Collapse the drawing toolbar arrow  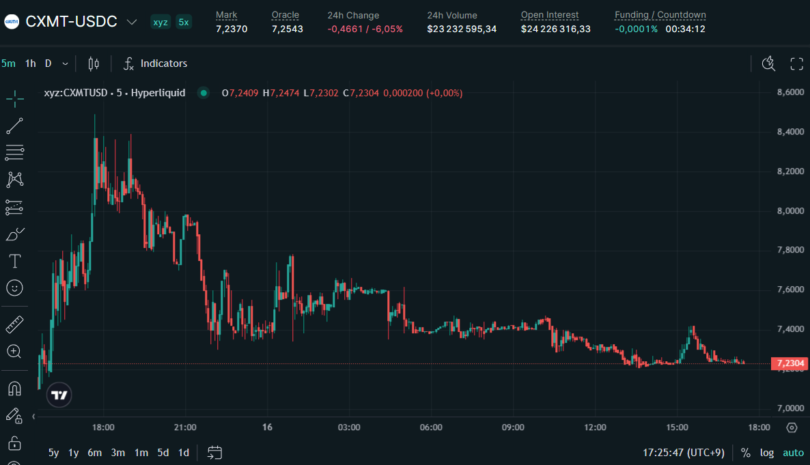coord(33,417)
